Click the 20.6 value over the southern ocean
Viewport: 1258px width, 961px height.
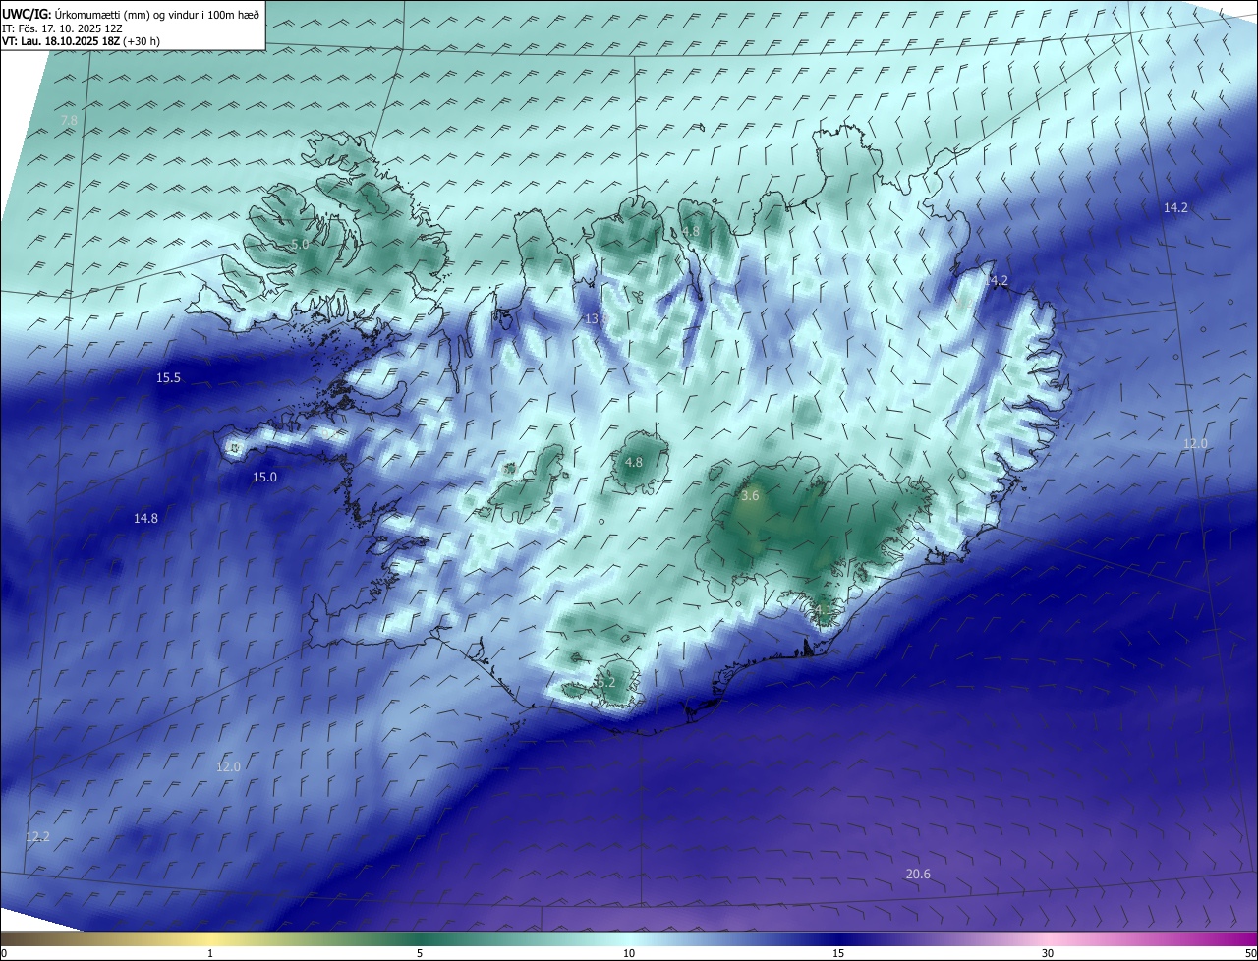[x=918, y=874]
